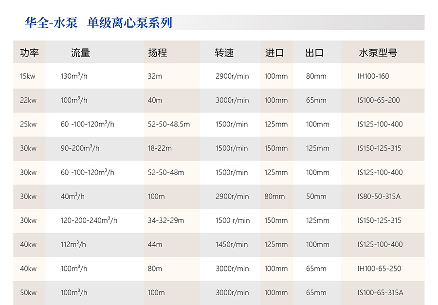438x305 pixels.
Task: Click the 流量 column header
Action: [x=80, y=53]
